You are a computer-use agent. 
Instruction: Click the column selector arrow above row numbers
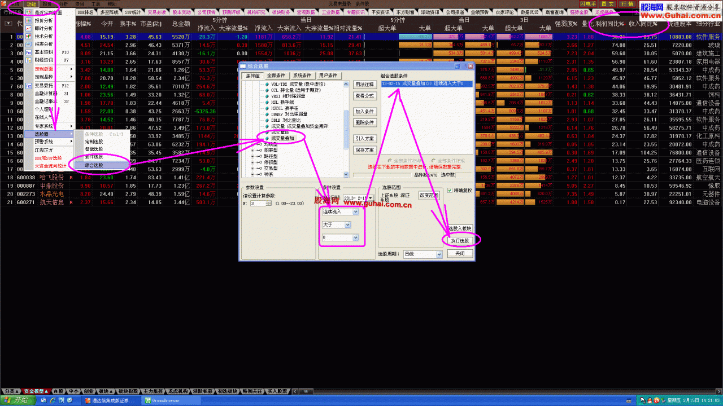coord(7,23)
